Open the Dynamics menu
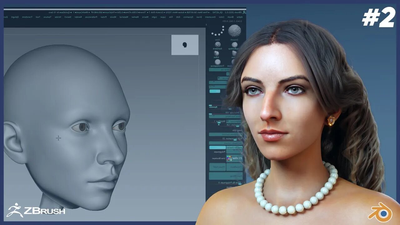Screen dimensions: 400x225 click(188, 17)
